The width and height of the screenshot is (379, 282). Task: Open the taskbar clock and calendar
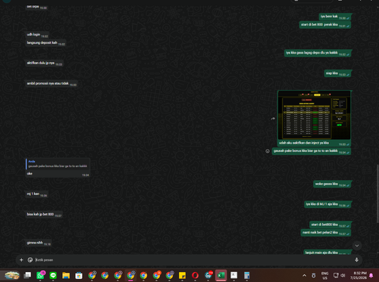pyautogui.click(x=359, y=275)
